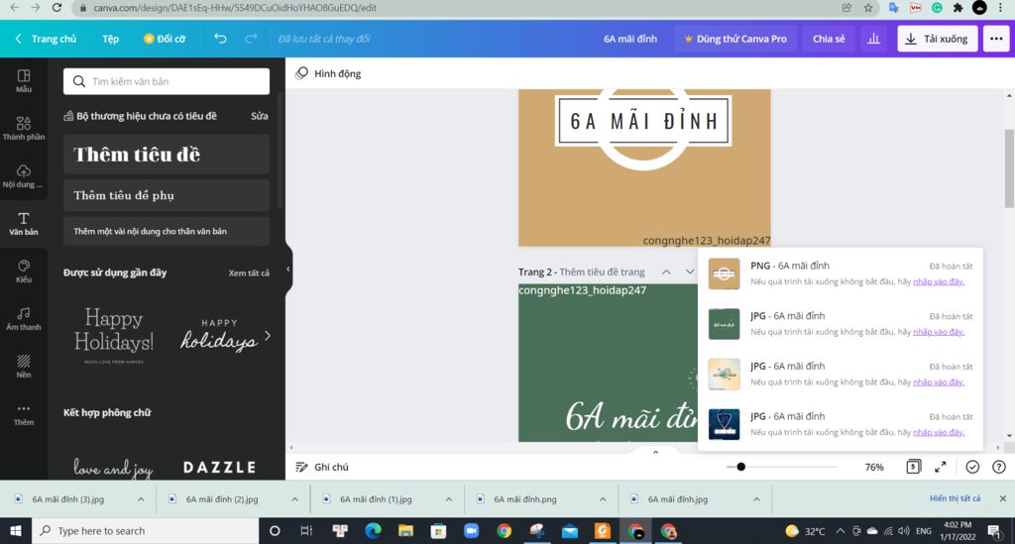Open the page grid view icon
Viewport: 1015px width, 544px height.
[x=913, y=467]
